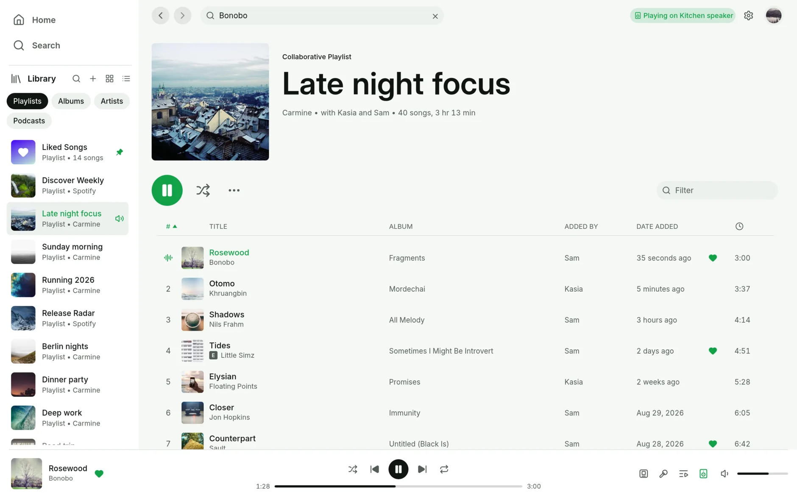
Task: Click Playing on Kitchen speaker button
Action: tap(683, 16)
